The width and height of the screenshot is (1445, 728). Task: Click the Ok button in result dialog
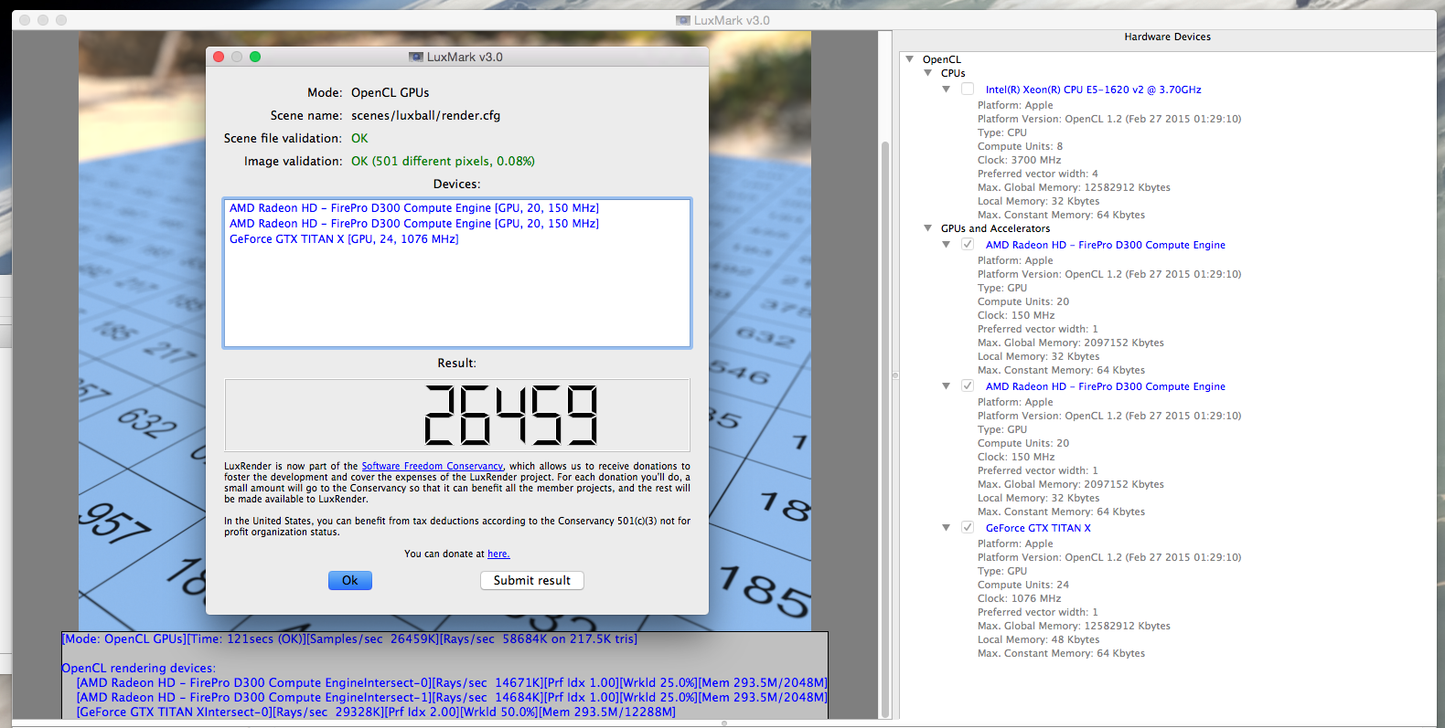349,580
